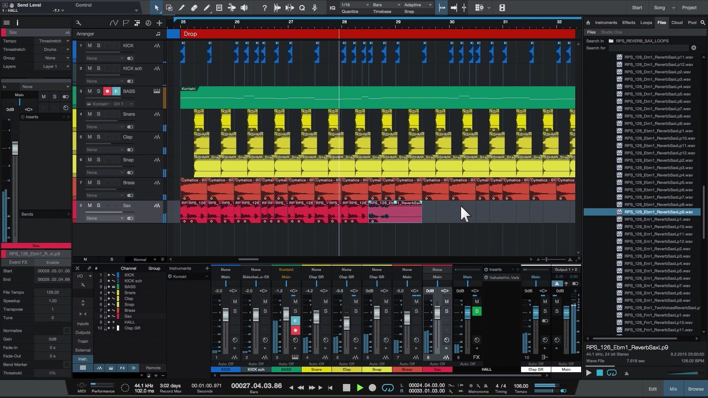The width and height of the screenshot is (708, 398).
Task: Click the track list hamburger icon
Action: click(x=6, y=23)
